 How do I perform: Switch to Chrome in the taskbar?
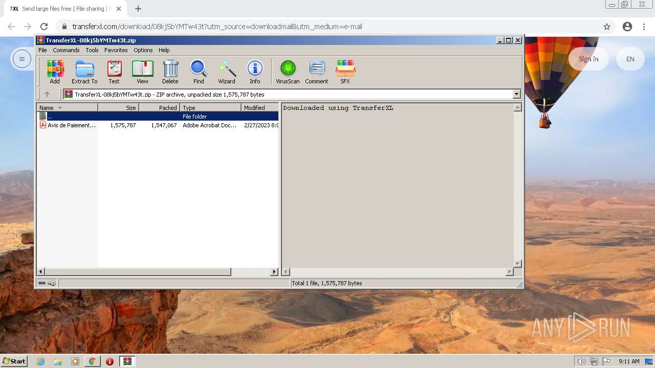93,361
